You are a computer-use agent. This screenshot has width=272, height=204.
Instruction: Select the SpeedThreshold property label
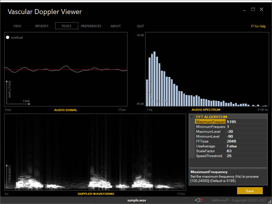coord(210,156)
